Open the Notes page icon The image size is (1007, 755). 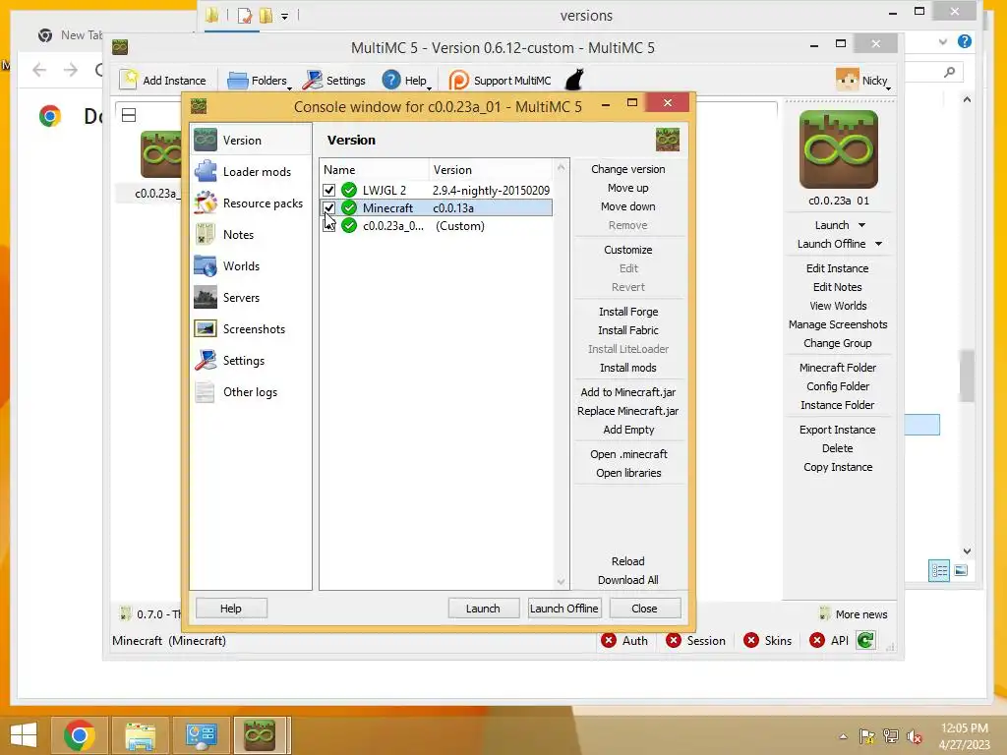click(206, 234)
